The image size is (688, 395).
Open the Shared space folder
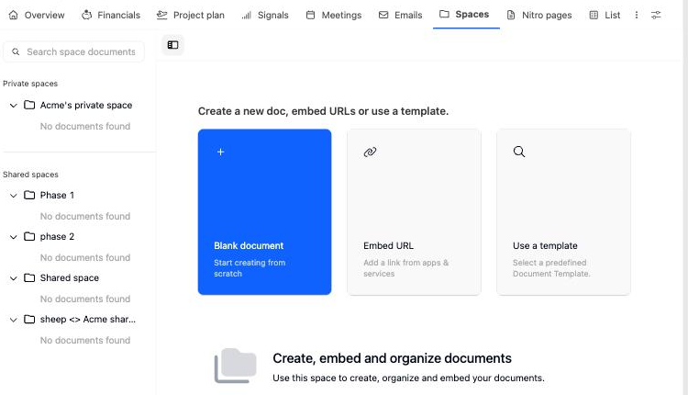pyautogui.click(x=70, y=277)
